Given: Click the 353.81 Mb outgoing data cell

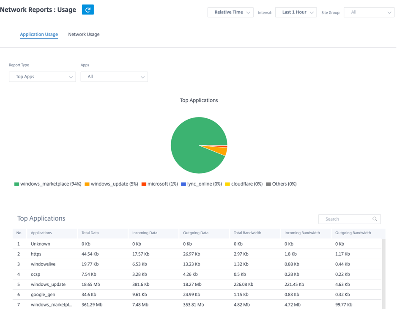Looking at the screenshot, I should point(194,305).
